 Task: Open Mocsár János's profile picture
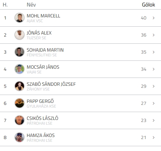(20, 69)
